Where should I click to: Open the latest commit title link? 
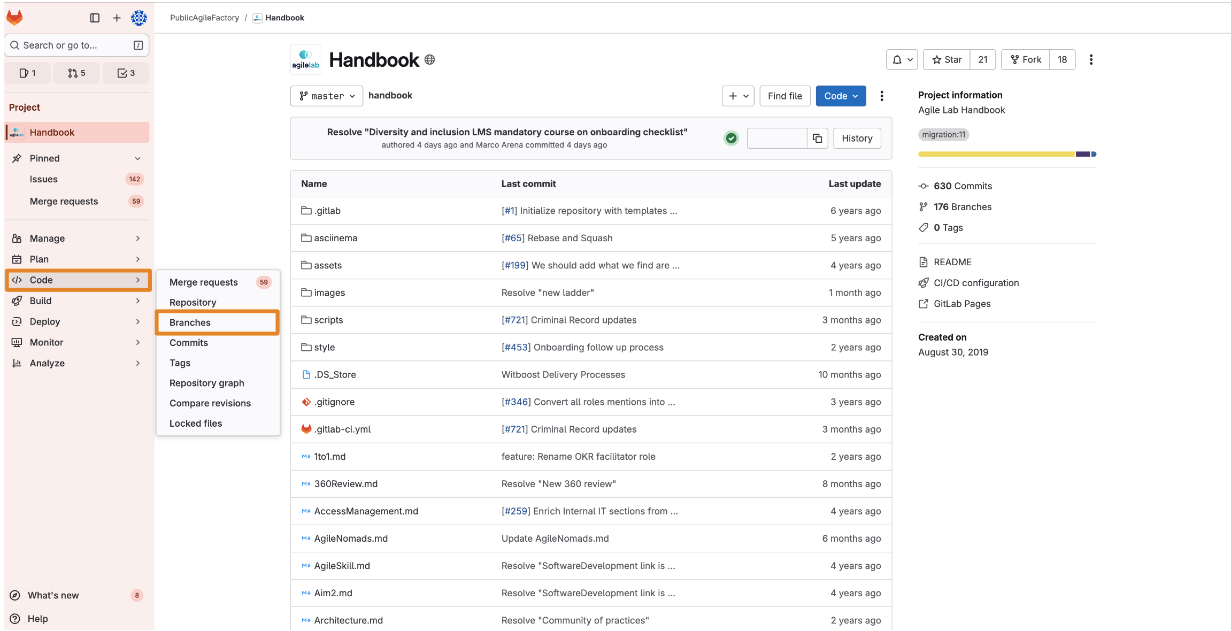[x=507, y=132]
